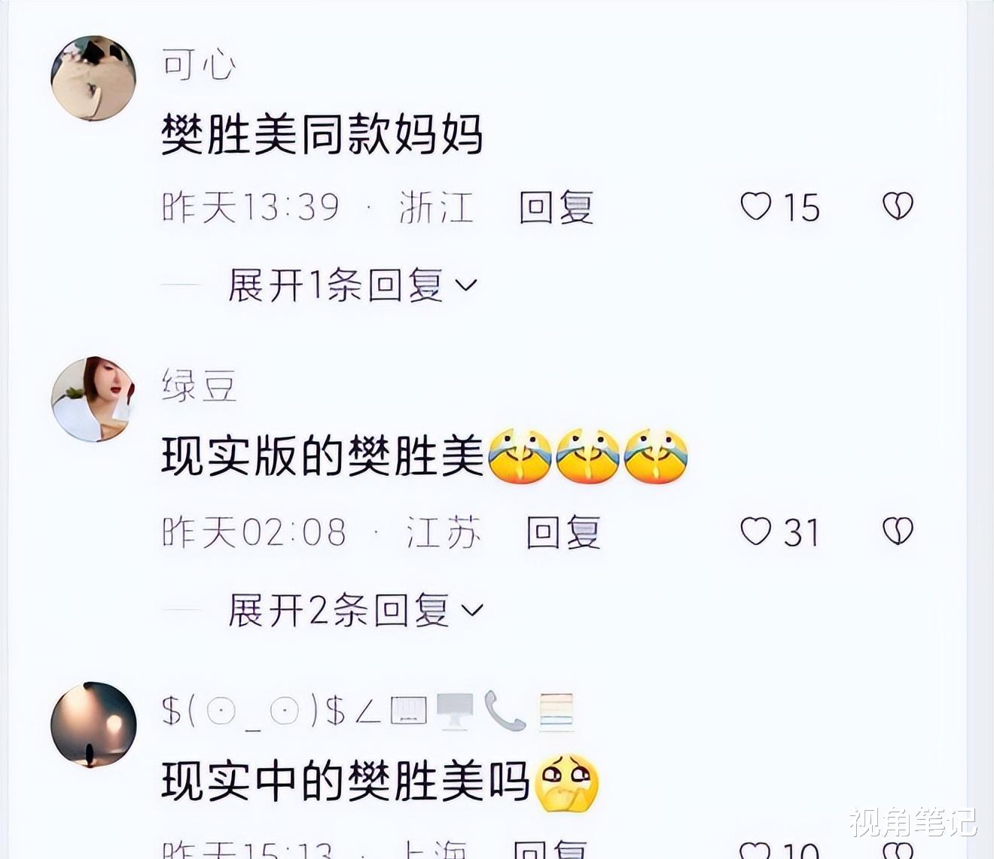Open the emoji-symbol username profile

(368, 711)
